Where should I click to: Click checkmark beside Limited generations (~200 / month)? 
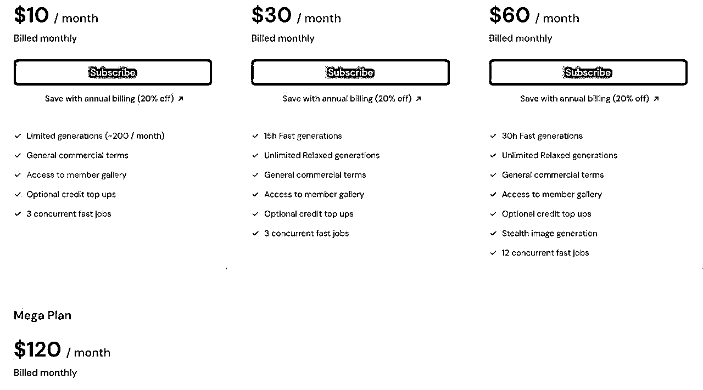pos(18,136)
